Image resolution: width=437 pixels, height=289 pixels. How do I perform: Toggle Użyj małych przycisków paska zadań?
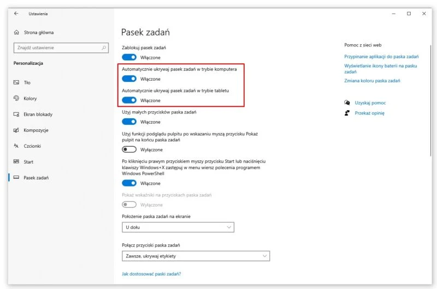(x=129, y=122)
